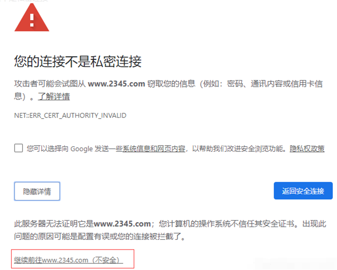Collapse details with the 隐藏详情 button
337x270 pixels.
click(37, 191)
